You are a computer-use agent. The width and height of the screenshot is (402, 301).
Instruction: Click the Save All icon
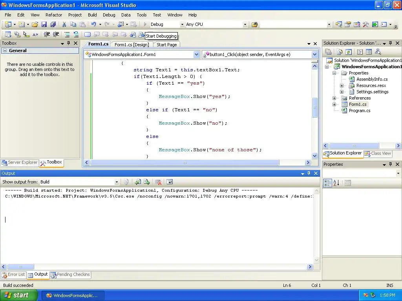(x=53, y=24)
